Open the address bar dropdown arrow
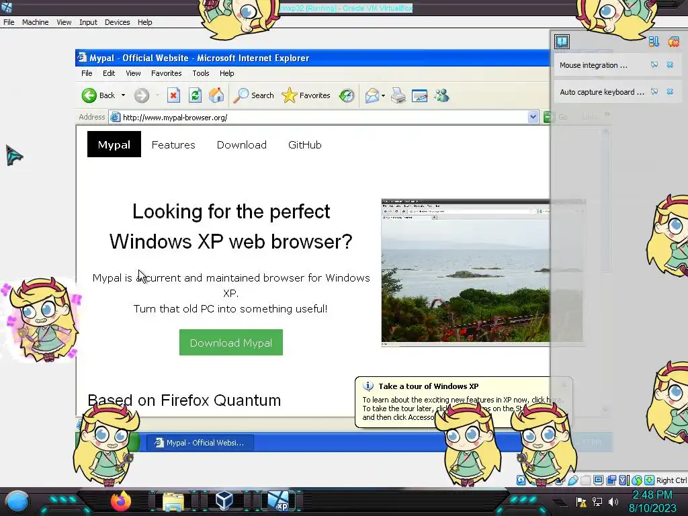 tap(533, 117)
